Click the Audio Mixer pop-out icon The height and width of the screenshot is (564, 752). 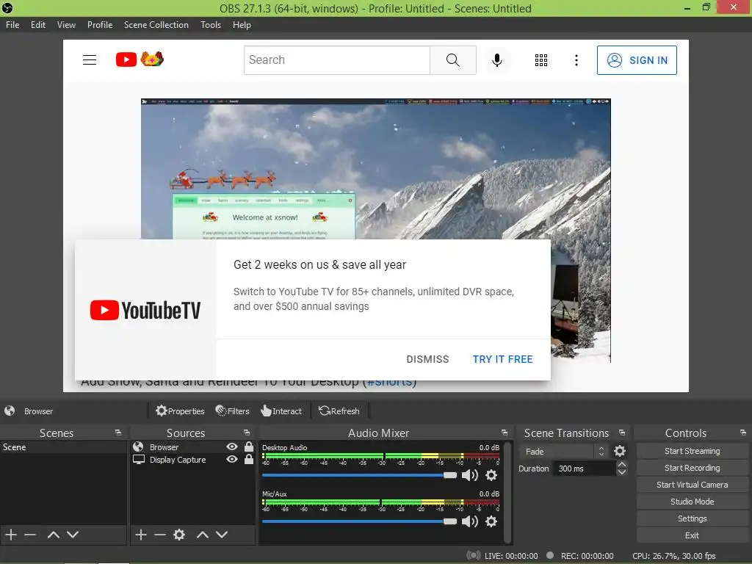pos(505,433)
